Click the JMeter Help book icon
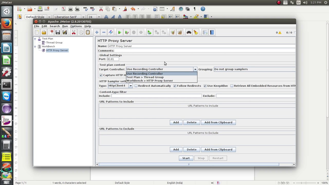 212,32
